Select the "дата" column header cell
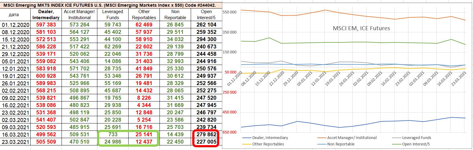The height and width of the screenshot is (150, 473). [x=15, y=15]
